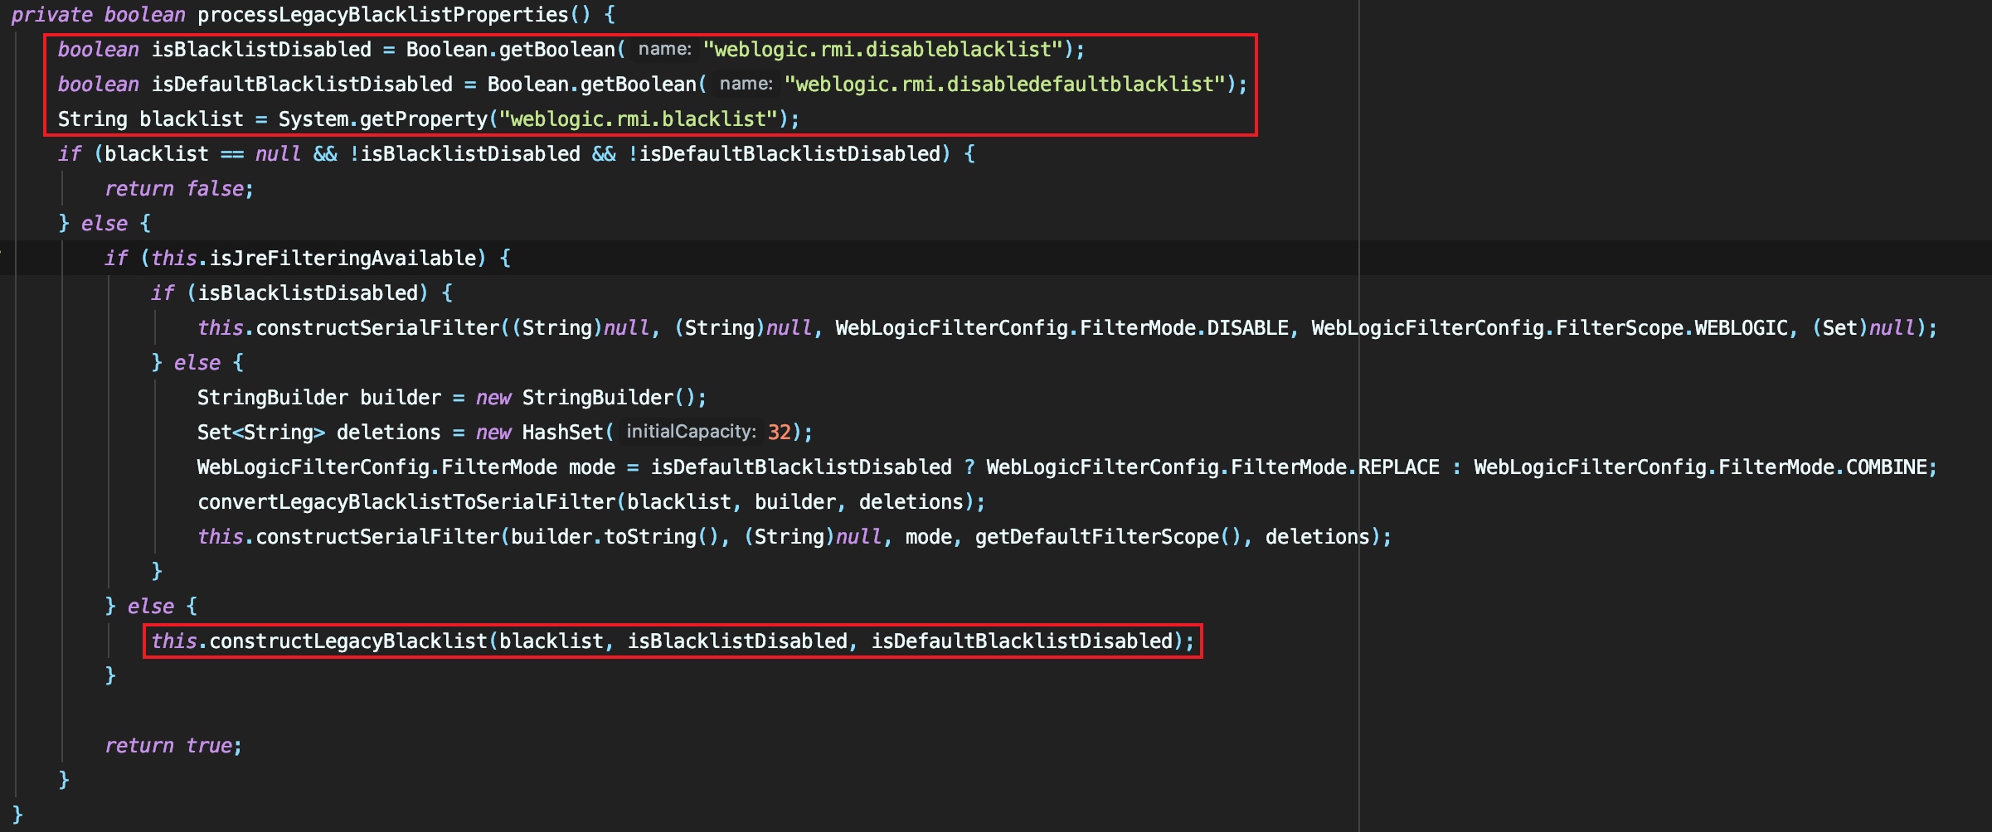1992x832 pixels.
Task: Click the 'name:' hint before disabledefaultblacklist
Action: (x=746, y=84)
